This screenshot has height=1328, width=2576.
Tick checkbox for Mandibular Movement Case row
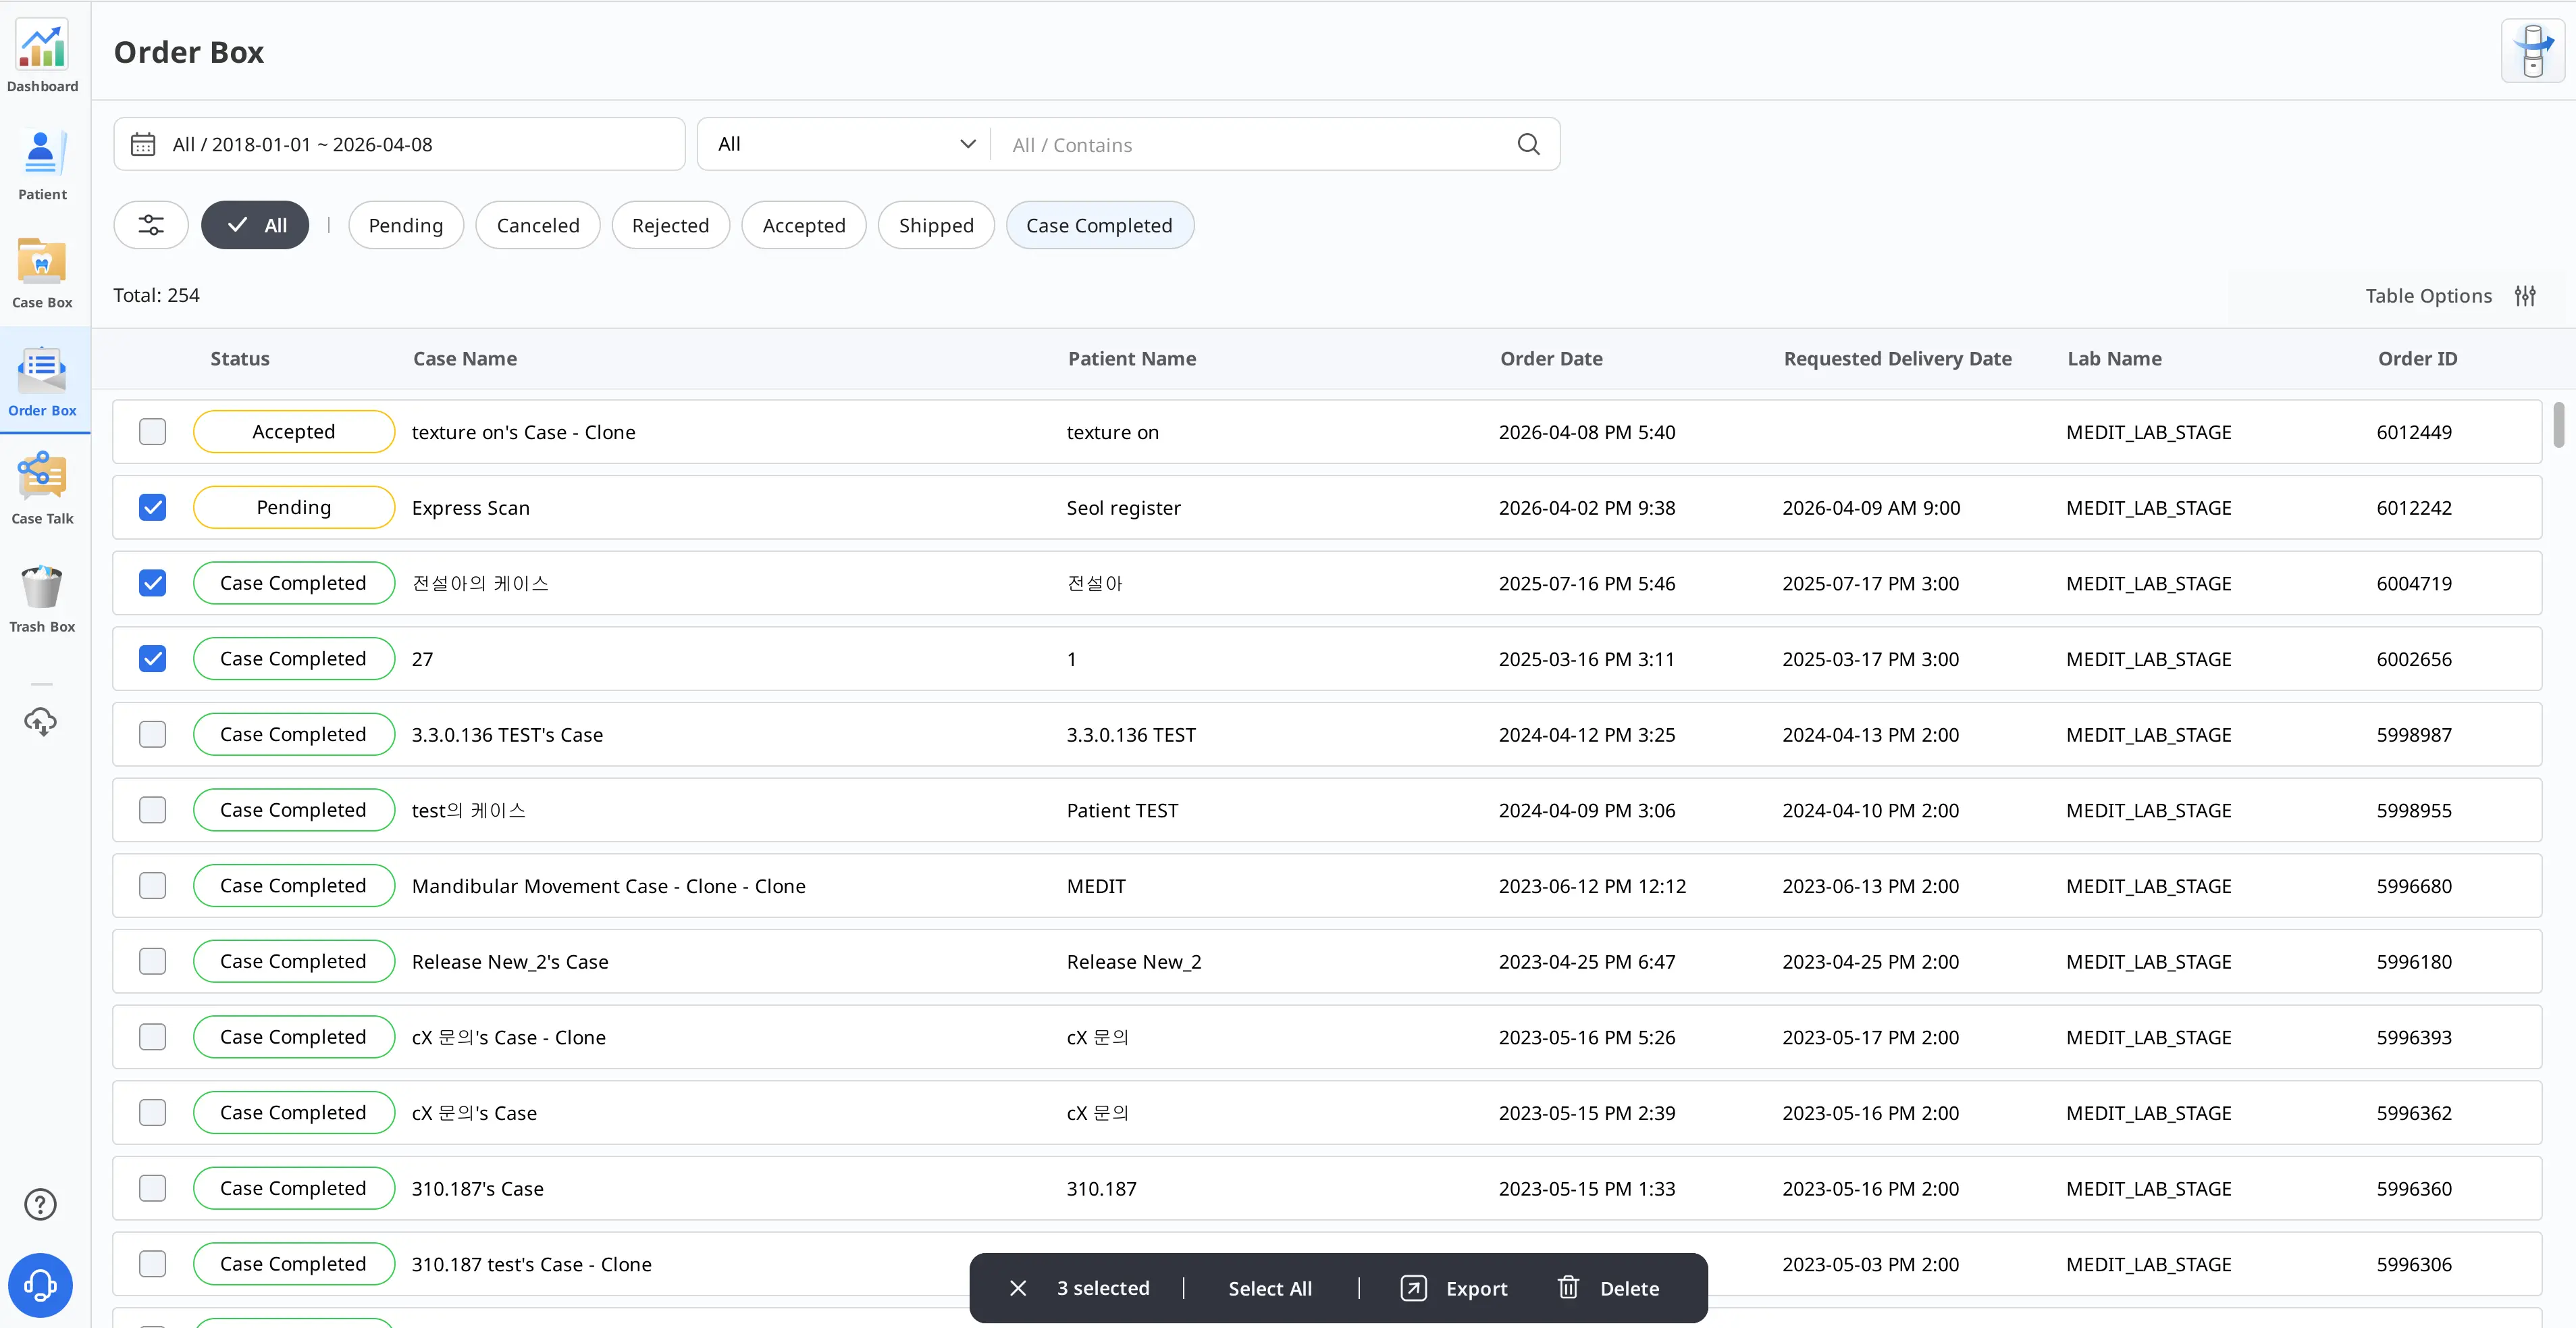click(153, 885)
